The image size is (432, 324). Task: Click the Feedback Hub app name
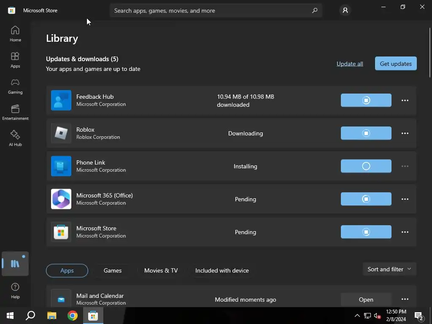[95, 97]
